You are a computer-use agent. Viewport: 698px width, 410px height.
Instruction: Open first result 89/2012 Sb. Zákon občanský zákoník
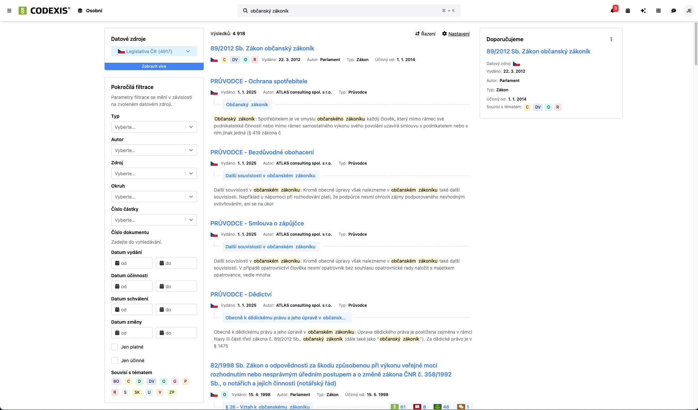(262, 48)
